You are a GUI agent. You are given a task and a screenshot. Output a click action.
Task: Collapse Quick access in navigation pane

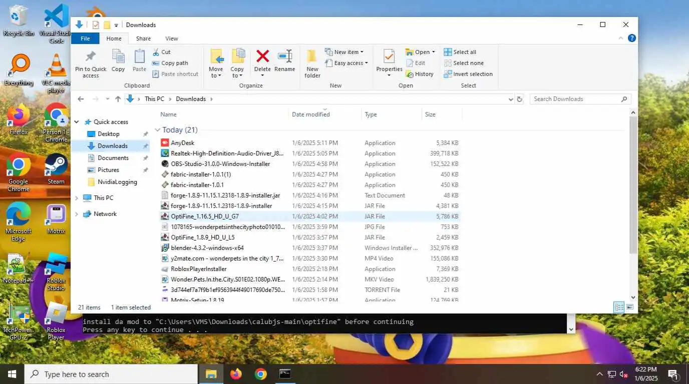coord(77,122)
